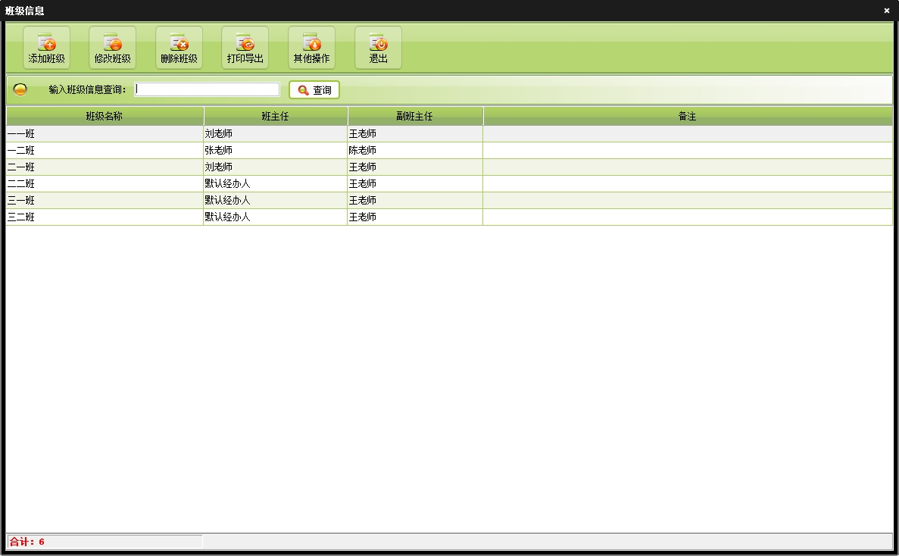The image size is (899, 556).
Task: Click 陈老师 in the 副班主任 column
Action: coord(363,151)
